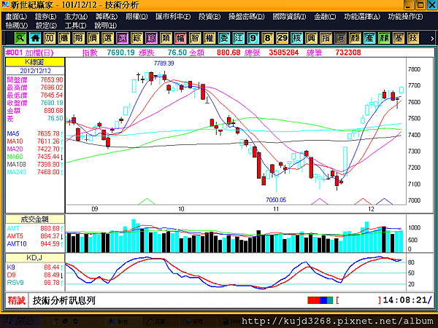The height and width of the screenshot is (328, 438).
Task: Open the 指 index toolbar icon
Action: [x=326, y=38]
